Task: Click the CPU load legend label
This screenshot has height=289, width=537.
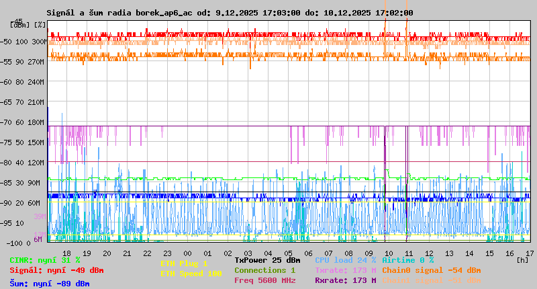Action: (345, 260)
